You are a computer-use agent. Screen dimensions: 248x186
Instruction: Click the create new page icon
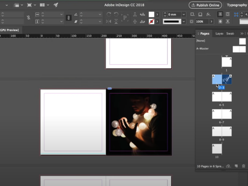tap(236, 166)
